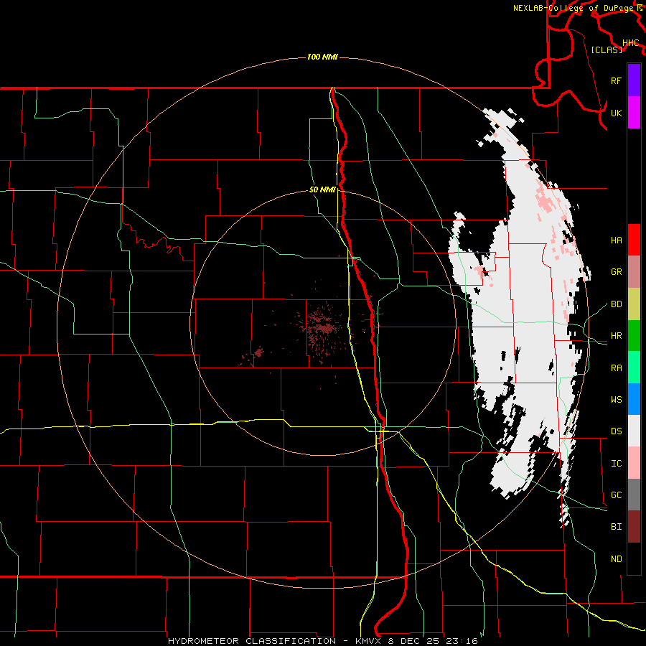Click the HYDROMETEOR CLASSIFICATION caption text
The image size is (646, 646).
[x=252, y=641]
